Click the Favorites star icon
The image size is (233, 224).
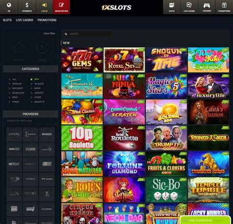(19, 48)
